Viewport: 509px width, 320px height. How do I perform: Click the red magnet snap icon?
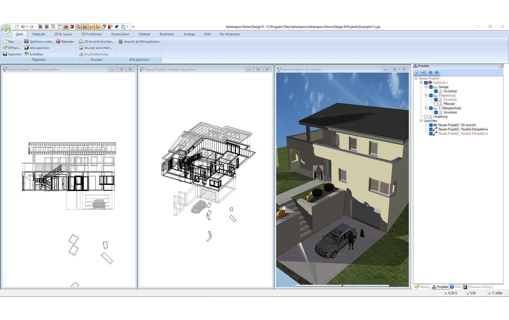click(x=72, y=27)
